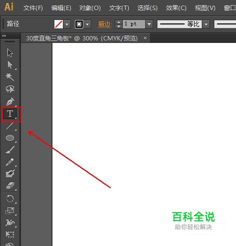Image resolution: width=236 pixels, height=246 pixels.
Task: Select the Line Segment tool
Action: [10, 126]
